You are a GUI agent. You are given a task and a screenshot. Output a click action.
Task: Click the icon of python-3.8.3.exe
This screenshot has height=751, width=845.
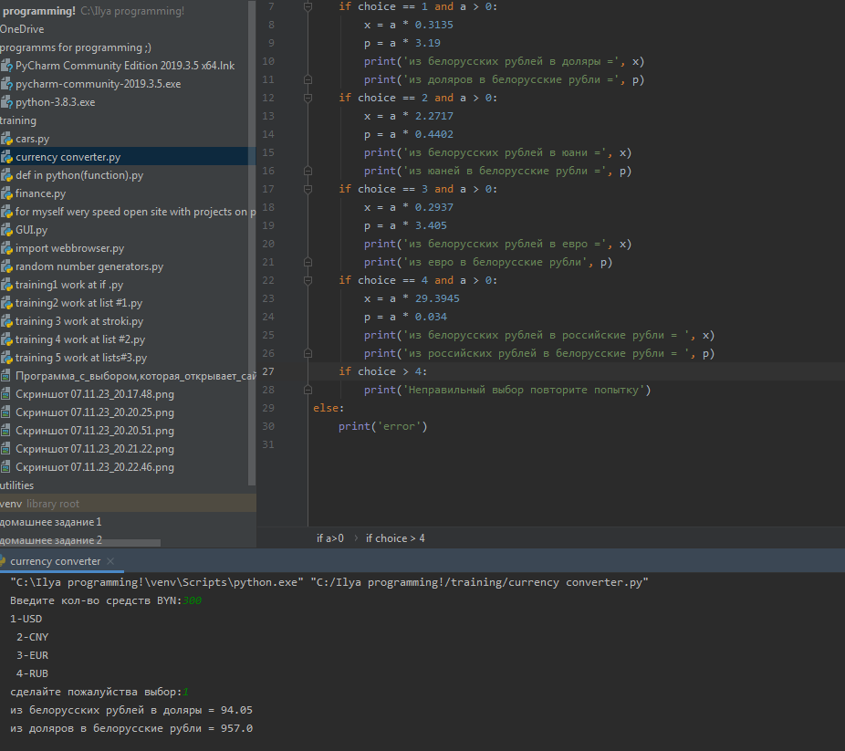tap(6, 102)
